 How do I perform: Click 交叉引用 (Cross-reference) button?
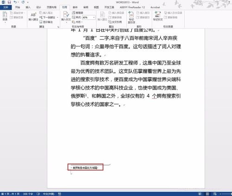coord(115,22)
